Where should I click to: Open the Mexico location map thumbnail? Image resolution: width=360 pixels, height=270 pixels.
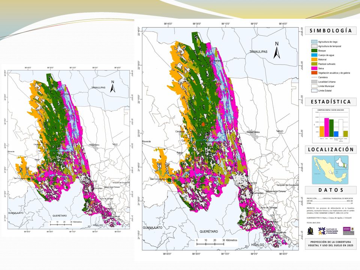330,170
